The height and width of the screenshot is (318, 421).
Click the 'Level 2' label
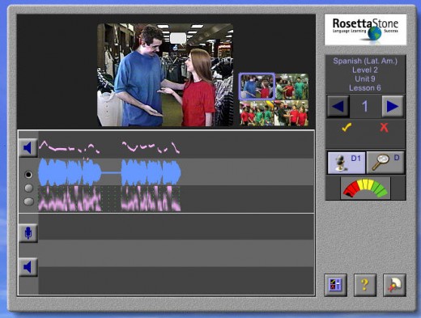pos(365,70)
